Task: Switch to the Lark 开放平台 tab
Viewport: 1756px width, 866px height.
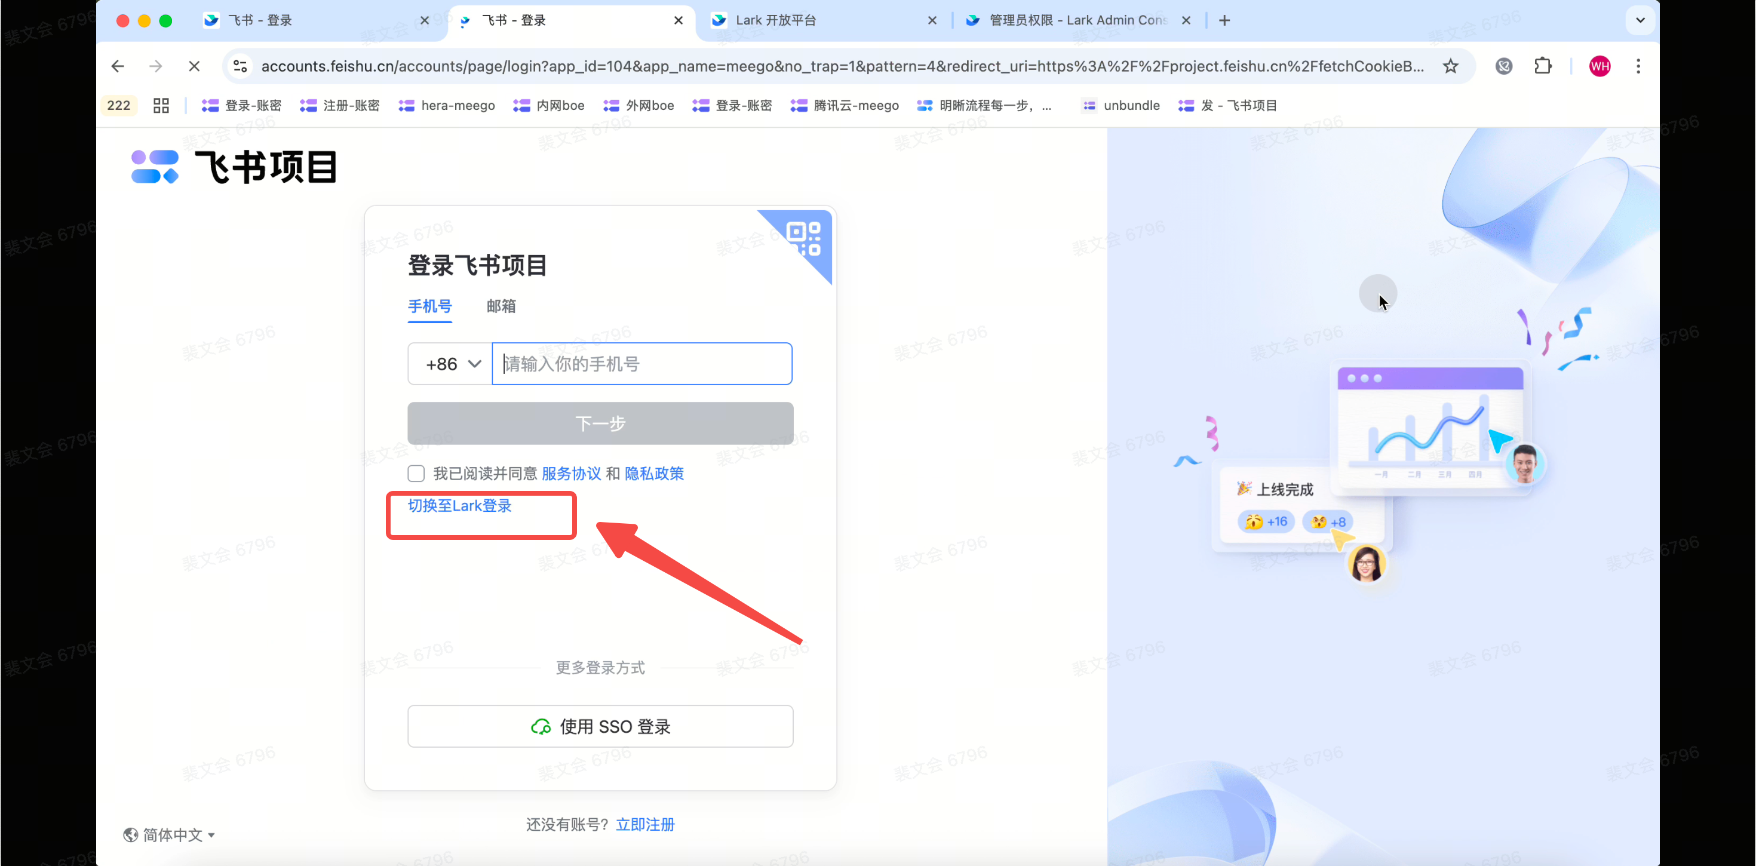Action: (x=824, y=20)
